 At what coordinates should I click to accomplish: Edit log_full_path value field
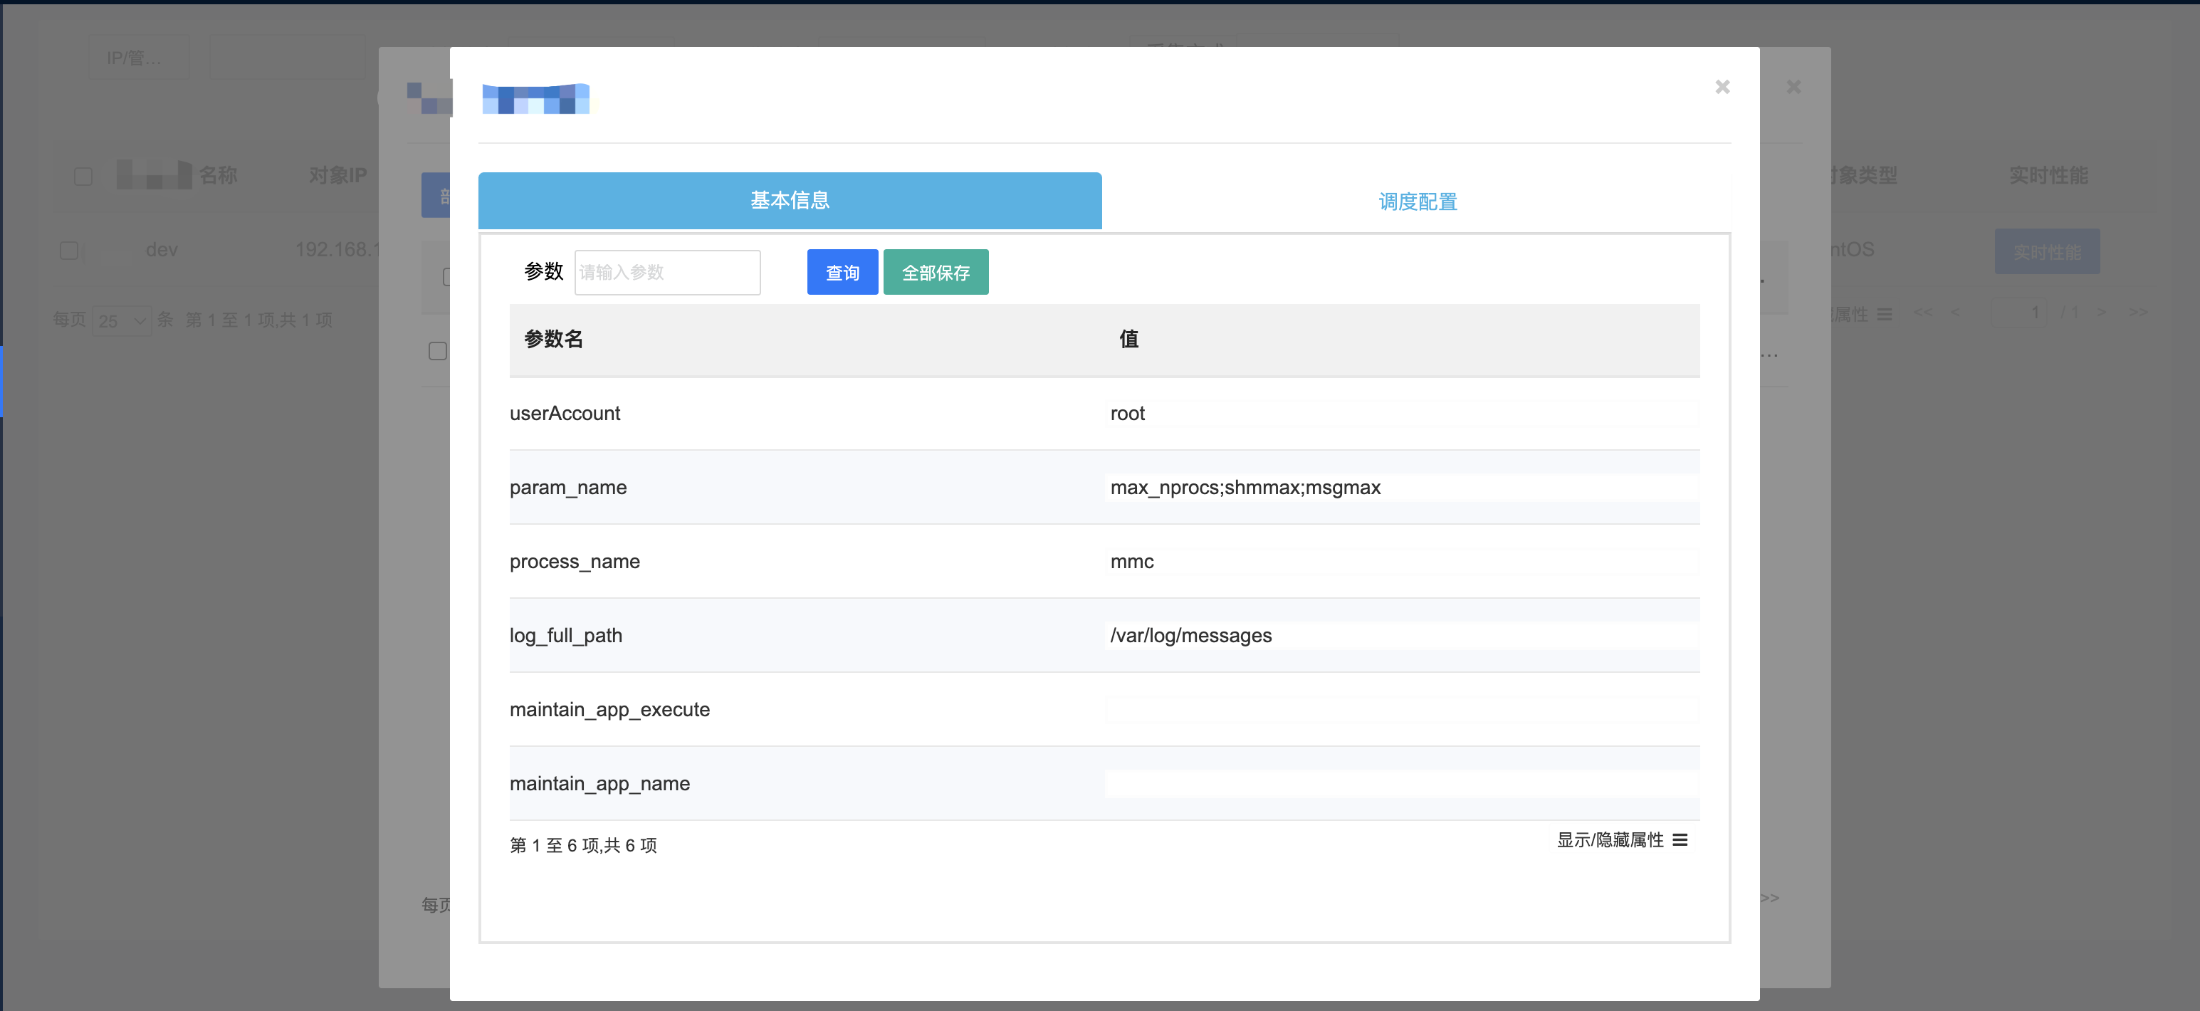click(1401, 635)
